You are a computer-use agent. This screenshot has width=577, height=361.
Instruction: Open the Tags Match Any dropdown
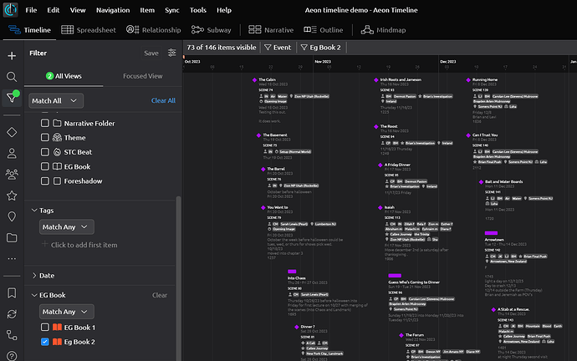point(67,226)
